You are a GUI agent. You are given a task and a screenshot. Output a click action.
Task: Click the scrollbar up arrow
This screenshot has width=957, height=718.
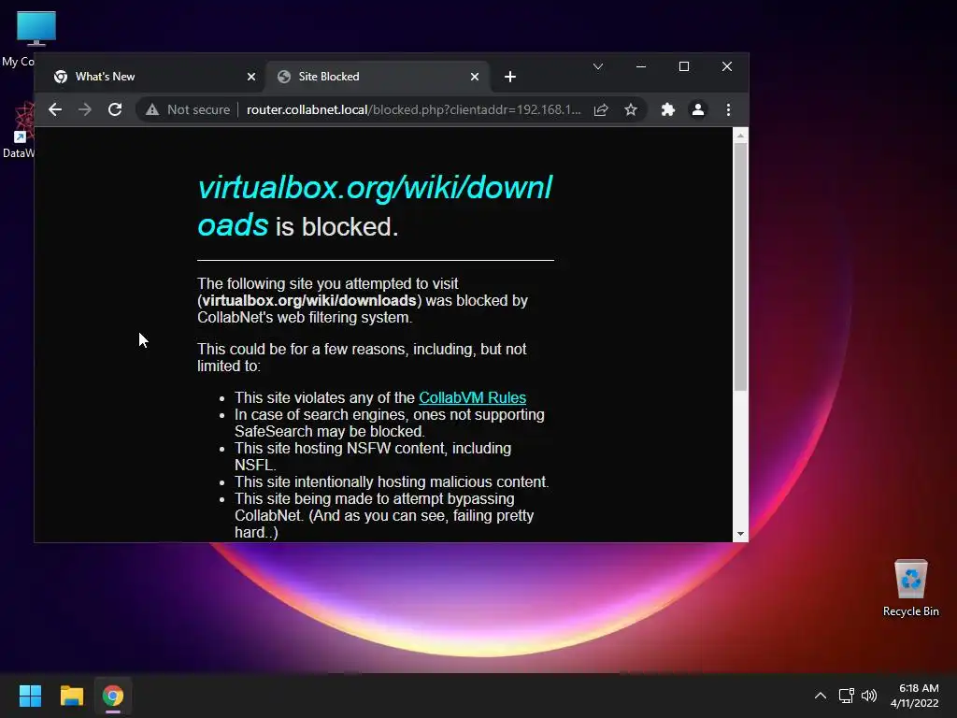740,136
